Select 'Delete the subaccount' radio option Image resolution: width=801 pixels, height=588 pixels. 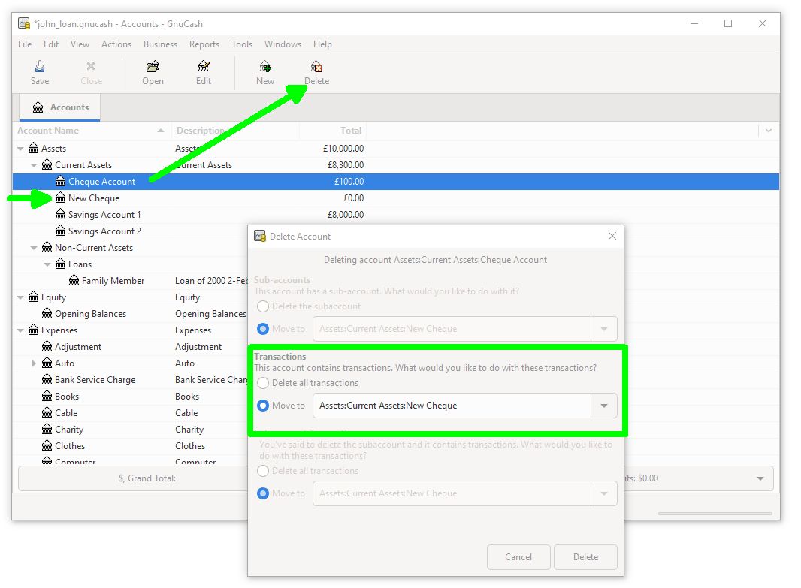[x=263, y=306]
